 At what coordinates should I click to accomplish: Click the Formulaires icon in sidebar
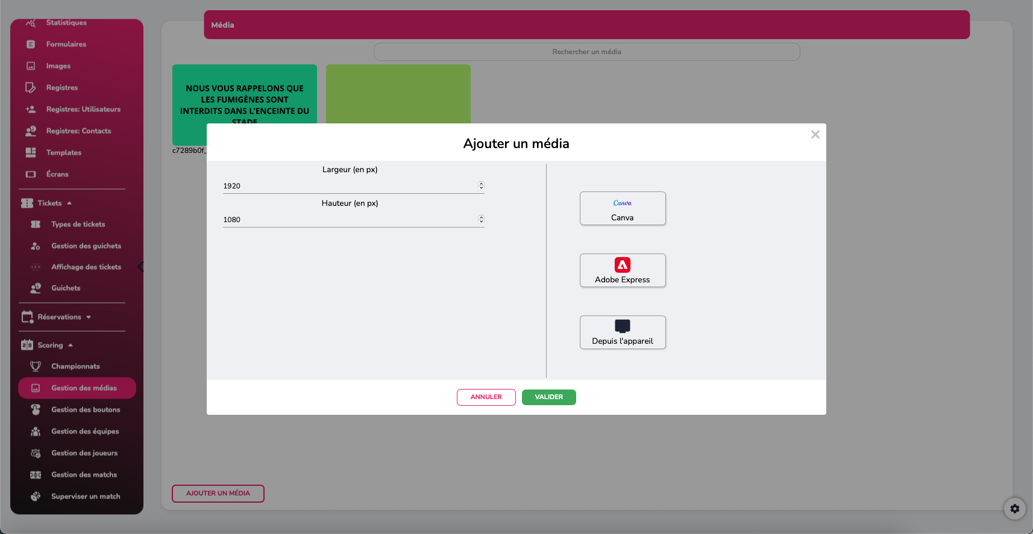click(31, 44)
